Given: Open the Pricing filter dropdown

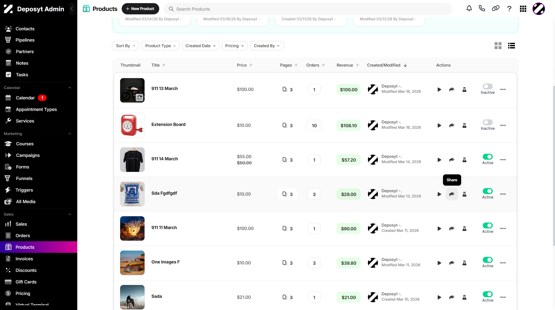Looking at the screenshot, I should 235,46.
